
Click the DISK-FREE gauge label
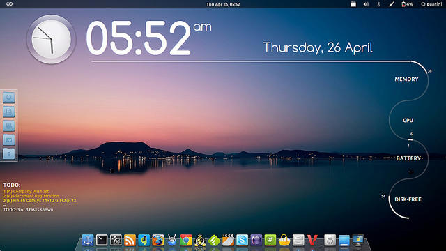tap(408, 199)
